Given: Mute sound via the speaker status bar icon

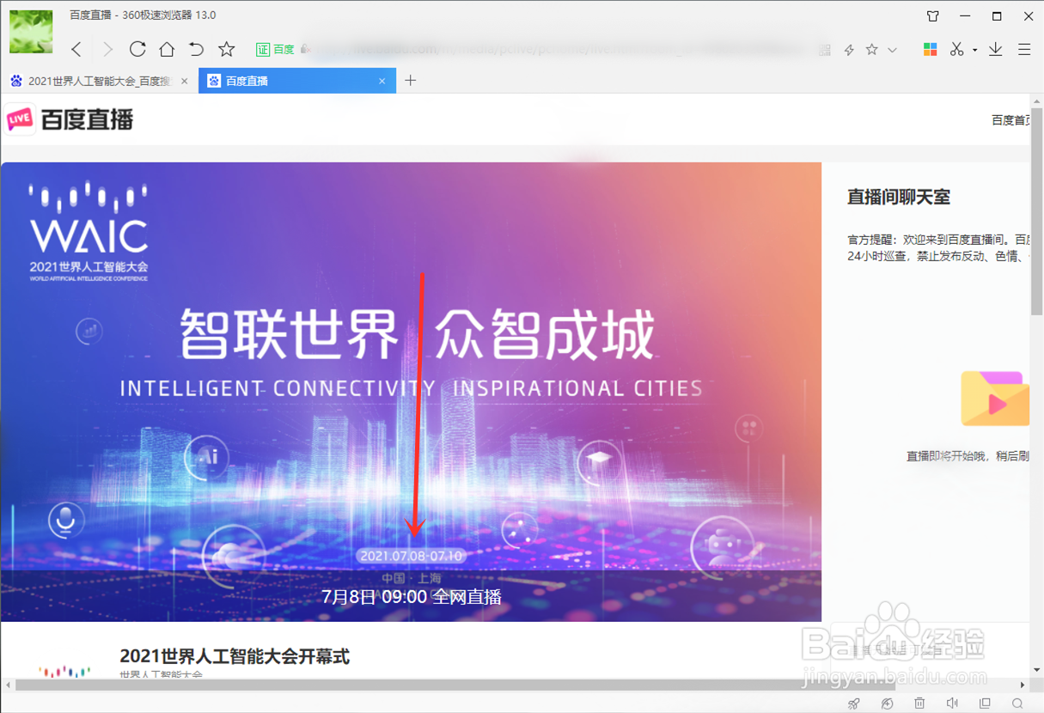Looking at the screenshot, I should pyautogui.click(x=953, y=703).
